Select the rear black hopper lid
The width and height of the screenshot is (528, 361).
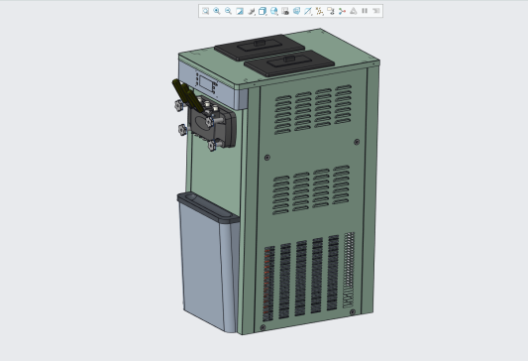[x=260, y=48]
